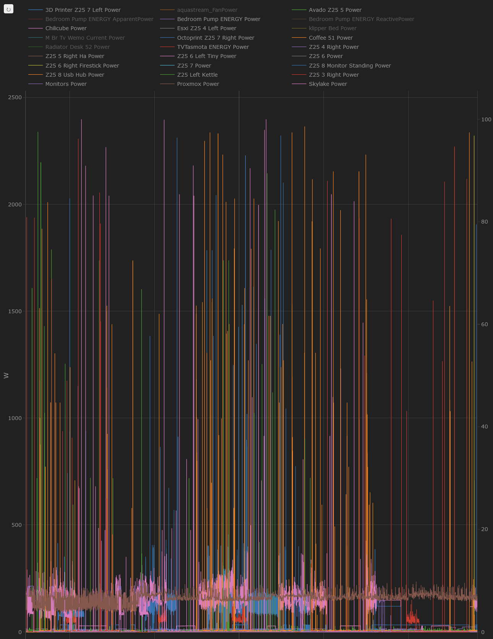The height and width of the screenshot is (639, 493).
Task: Click the refresh icon button
Action: tap(8, 9)
